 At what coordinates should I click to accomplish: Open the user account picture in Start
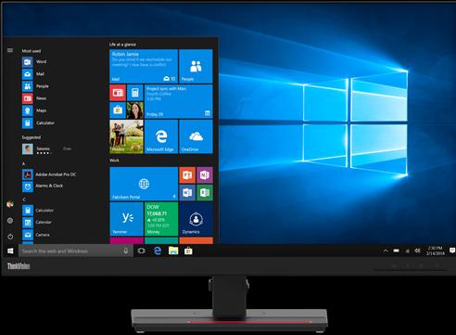pos(10,204)
